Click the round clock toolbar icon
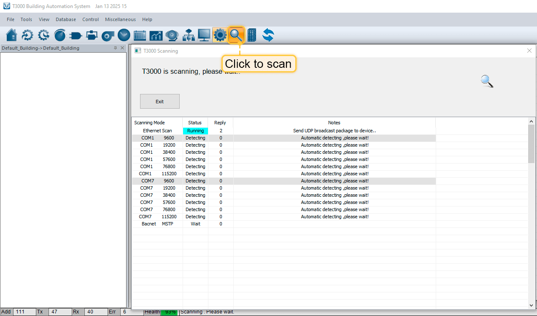537x316 pixels. (124, 35)
